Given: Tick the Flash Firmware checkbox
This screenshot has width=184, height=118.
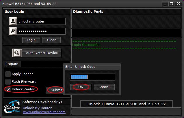Looking at the screenshot, I should coord(8,82).
